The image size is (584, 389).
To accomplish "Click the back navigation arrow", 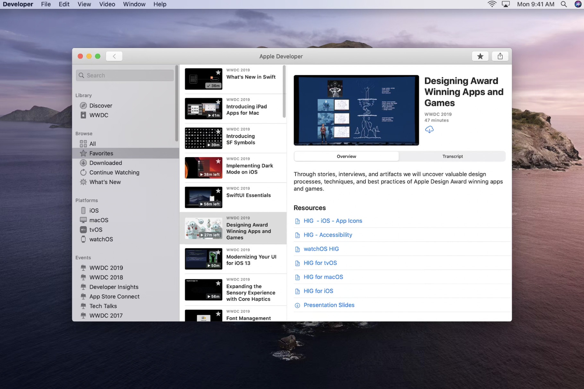I will click(x=114, y=56).
